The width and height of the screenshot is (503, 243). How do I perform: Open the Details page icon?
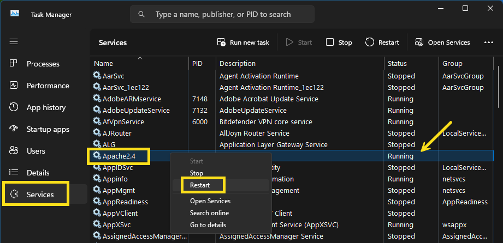tap(14, 172)
